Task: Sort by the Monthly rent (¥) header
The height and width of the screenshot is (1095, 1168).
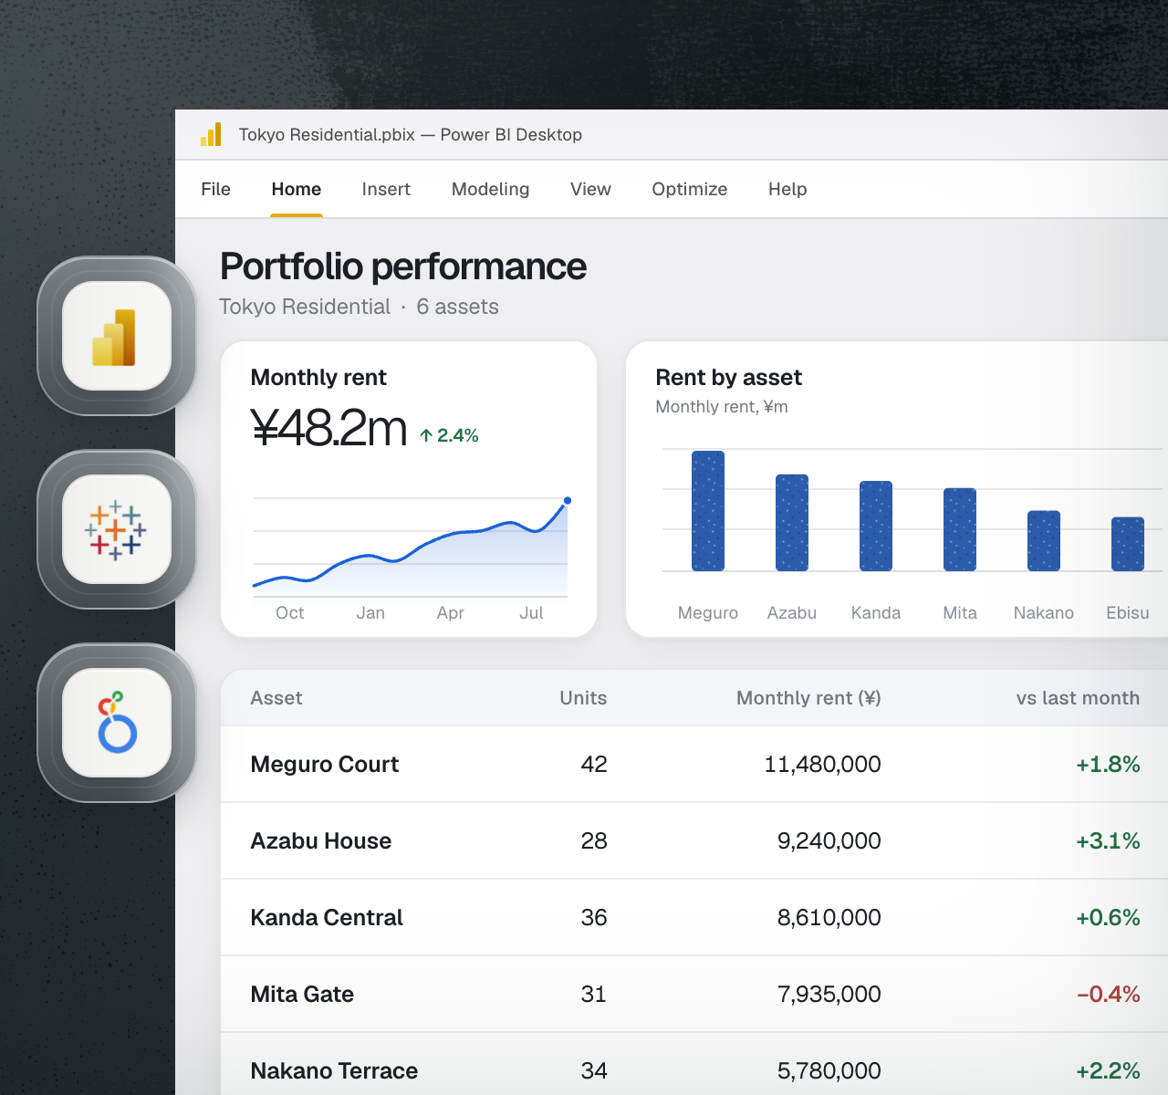Action: (x=808, y=698)
